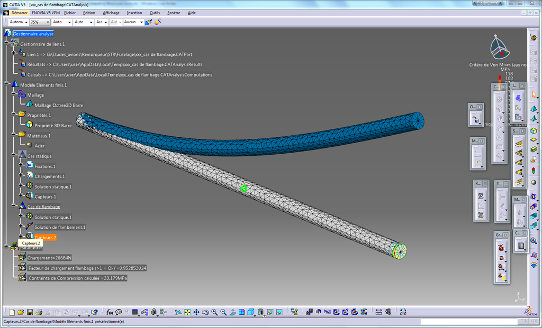Click the Select arrow tool in right toolbar
This screenshot has width=542, height=328.
534,94
